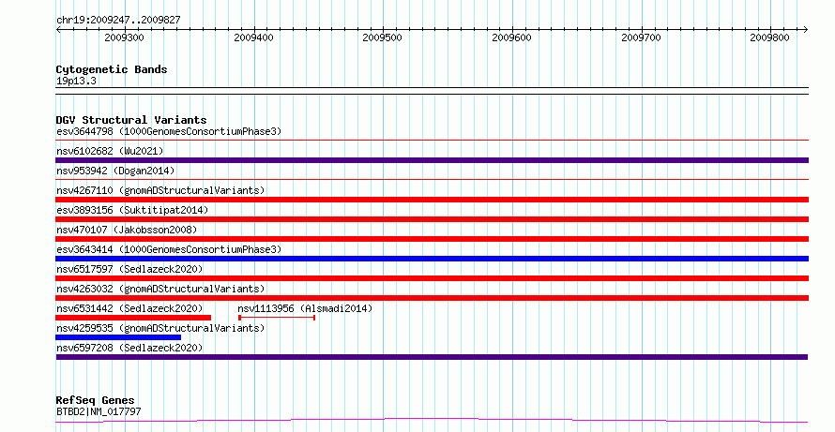Open variant esv3644798 (1000GenomesConsortiumPhase3) label
This screenshot has width=835, height=432.
pos(169,131)
